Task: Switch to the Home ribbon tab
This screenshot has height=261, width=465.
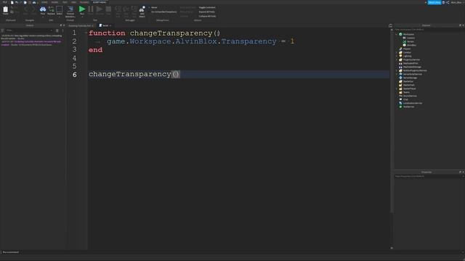Action: click(44, 2)
